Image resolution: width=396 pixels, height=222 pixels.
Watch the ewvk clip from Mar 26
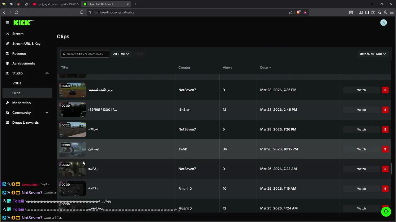pyautogui.click(x=361, y=149)
